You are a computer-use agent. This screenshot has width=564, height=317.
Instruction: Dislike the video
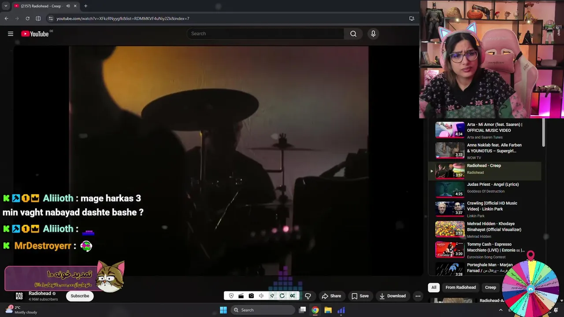pos(308,296)
